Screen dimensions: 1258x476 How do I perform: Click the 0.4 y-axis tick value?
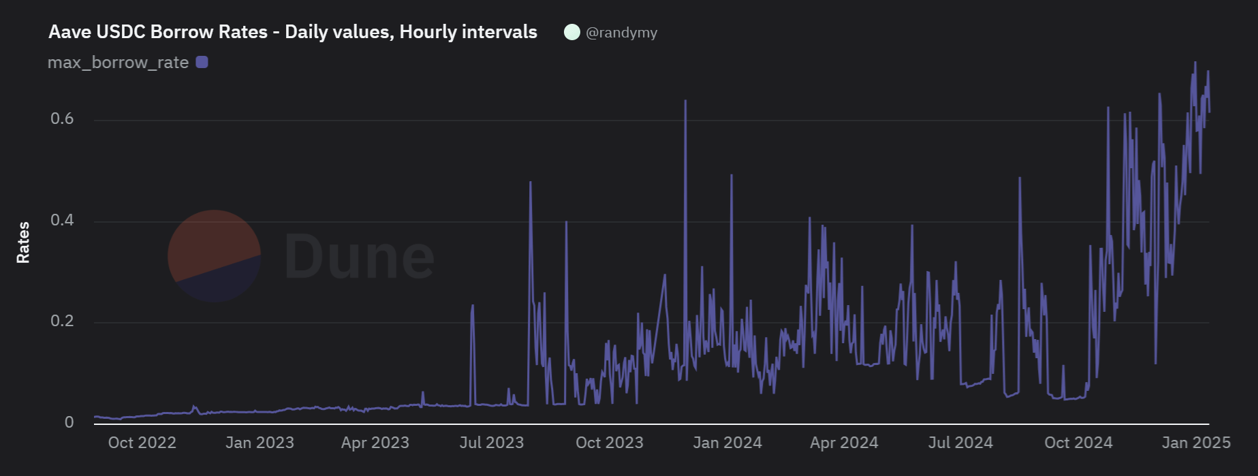pos(62,221)
